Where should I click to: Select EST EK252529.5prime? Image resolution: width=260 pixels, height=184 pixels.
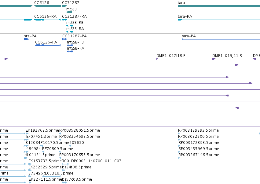tap(45, 167)
